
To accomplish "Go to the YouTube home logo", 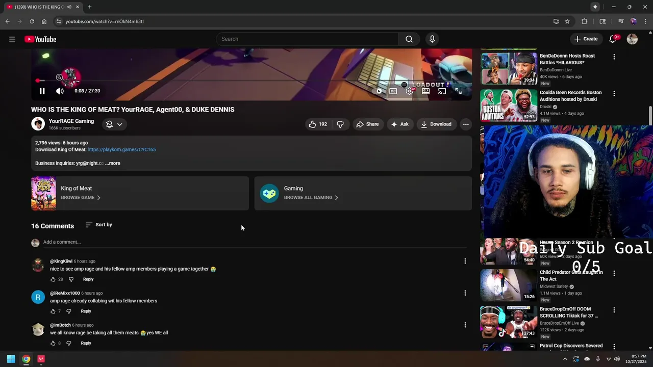I will point(40,39).
